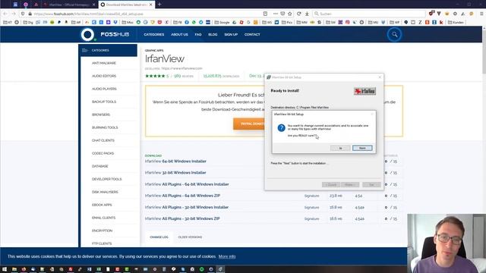Select Anti Malware in the sidebar
486x273 pixels.
click(x=104, y=63)
